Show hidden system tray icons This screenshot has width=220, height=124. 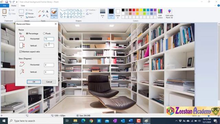point(176,121)
